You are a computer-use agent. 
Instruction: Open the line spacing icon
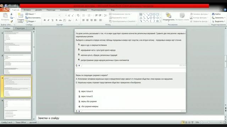pyautogui.click(x=105, y=16)
